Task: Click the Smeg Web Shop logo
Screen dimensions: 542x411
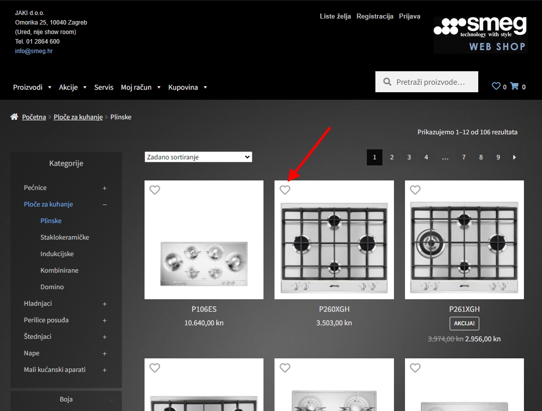Action: tap(480, 34)
